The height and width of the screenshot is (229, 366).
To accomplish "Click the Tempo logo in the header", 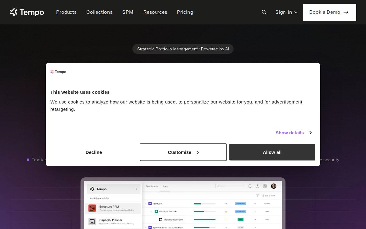I will tap(27, 12).
